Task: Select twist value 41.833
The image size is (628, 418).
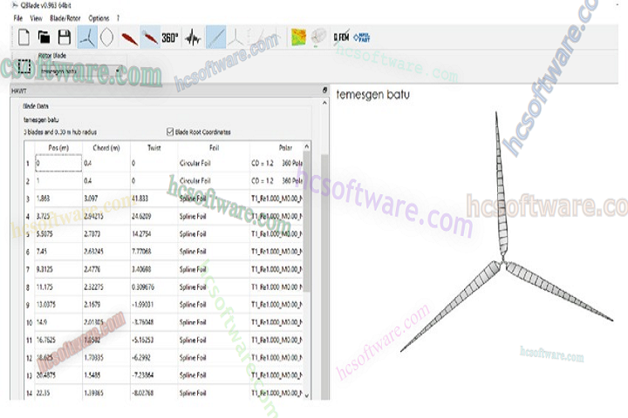Action: [x=154, y=199]
